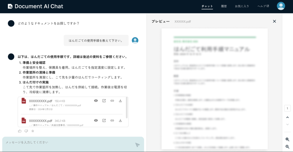Preview the 340.2 KB PDF with eye icon
The width and height of the screenshot is (293, 152).
[x=96, y=121]
